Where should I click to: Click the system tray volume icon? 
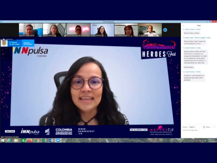pyautogui.click(x=205, y=140)
